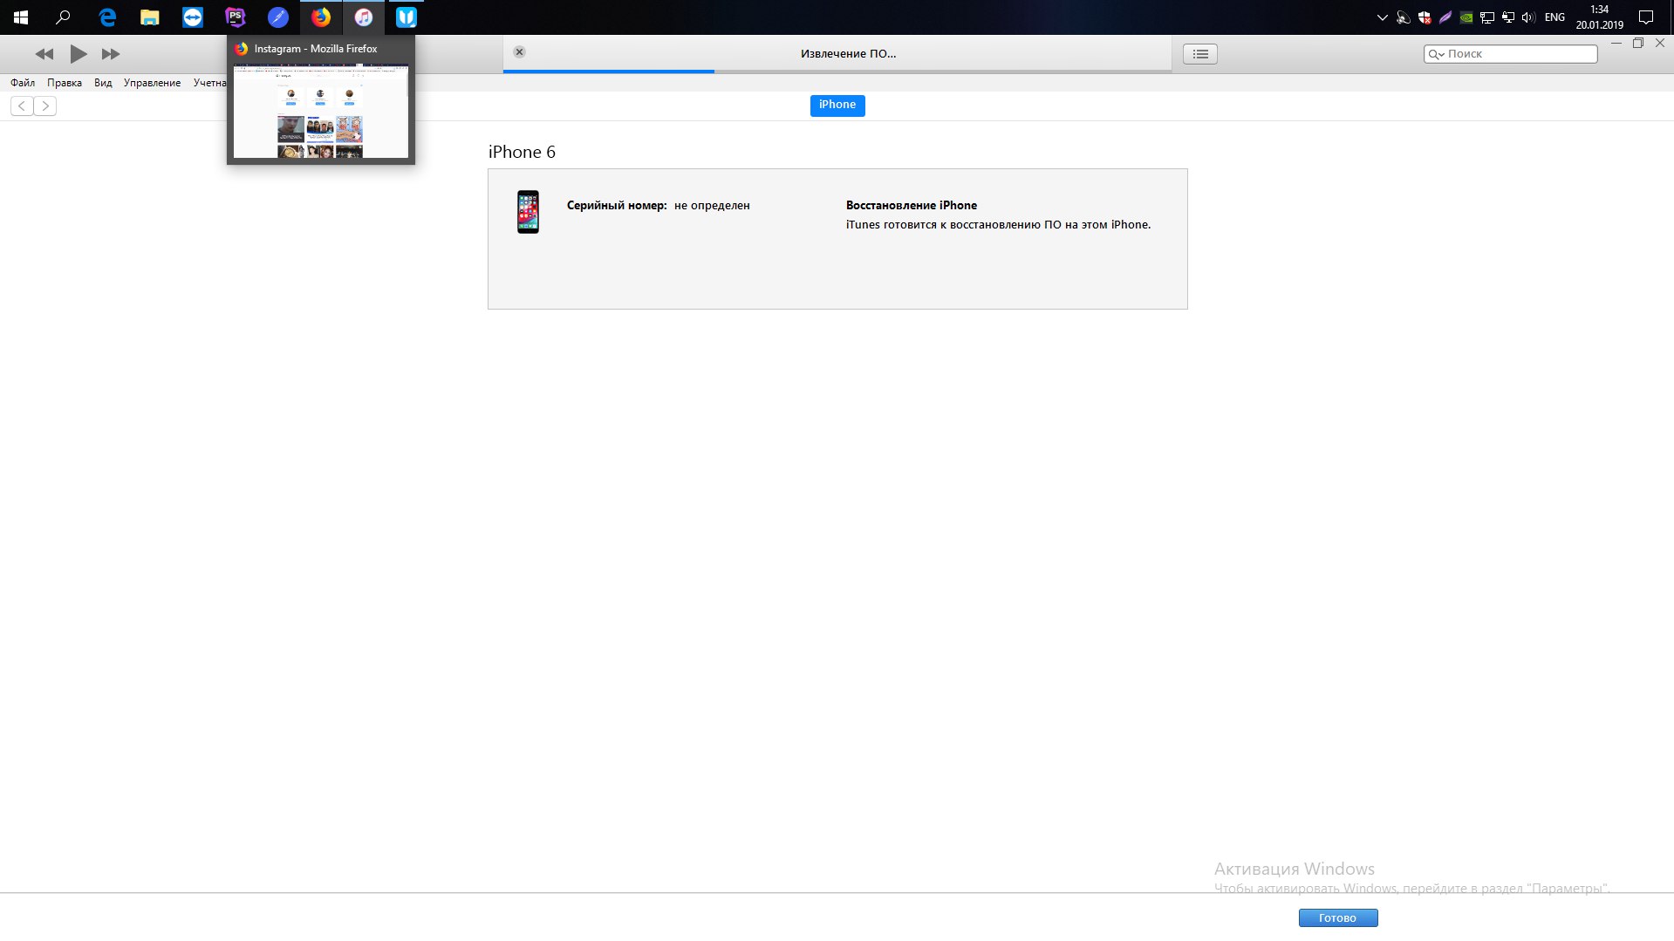1674x941 pixels.
Task: Switch the ENG input language indicator
Action: pyautogui.click(x=1554, y=17)
